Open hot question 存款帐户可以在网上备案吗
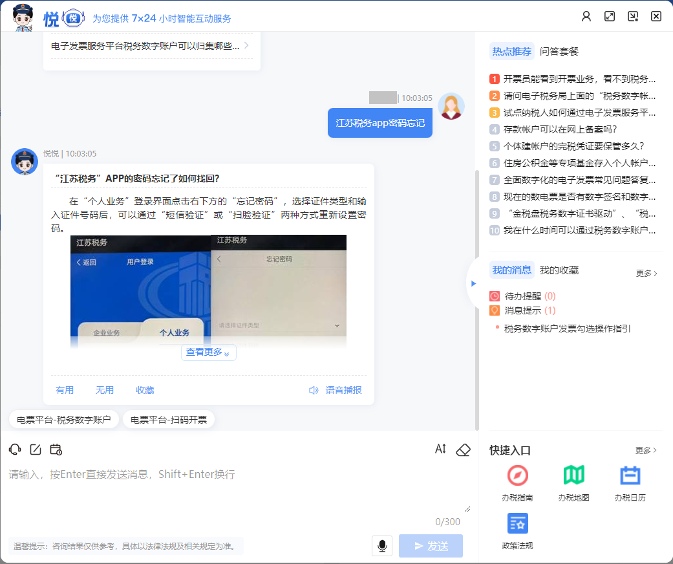The height and width of the screenshot is (564, 673). 553,129
